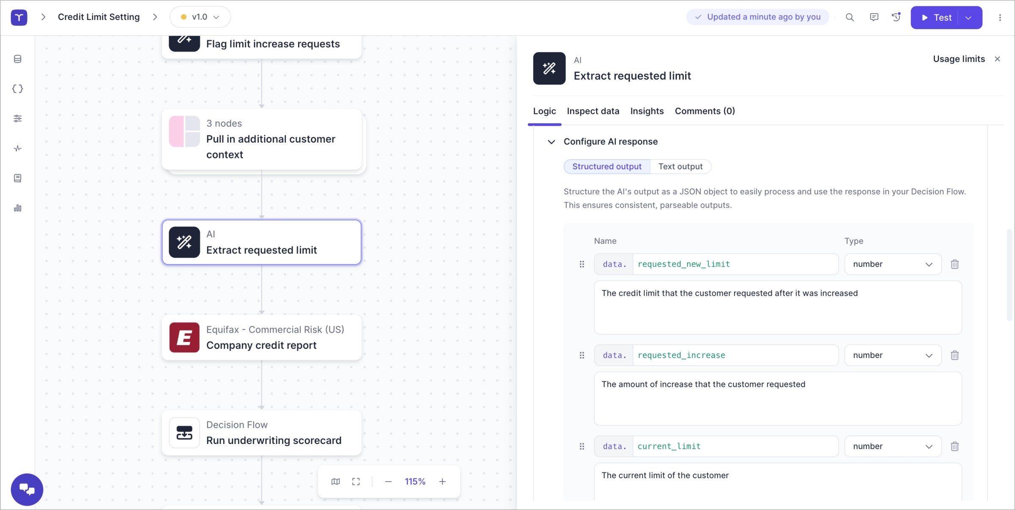Open the sliders settings icon in sidebar
Viewport: 1015px width, 510px height.
[17, 119]
